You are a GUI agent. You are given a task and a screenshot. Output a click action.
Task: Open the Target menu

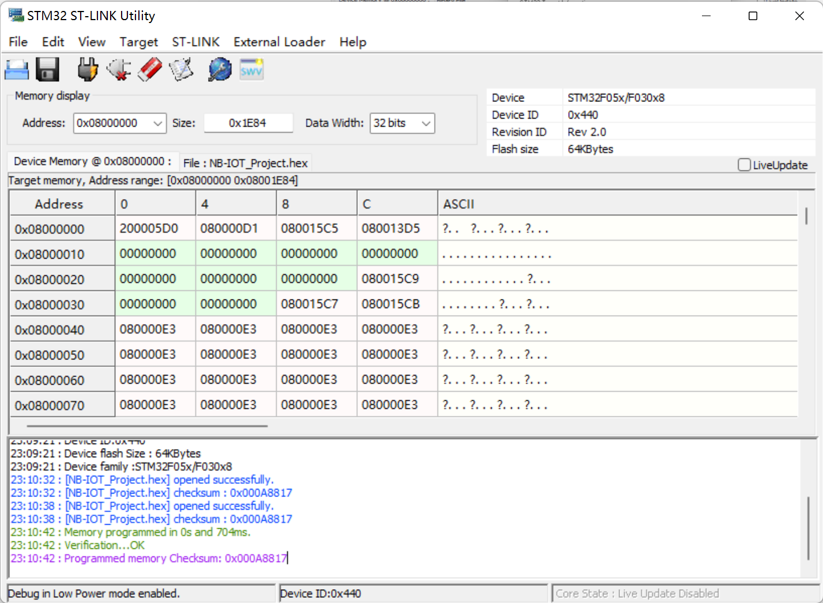tap(138, 42)
